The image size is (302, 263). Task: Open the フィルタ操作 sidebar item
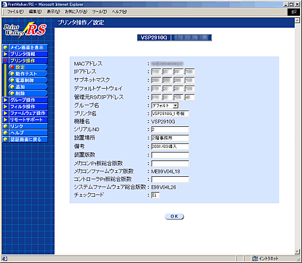pos(28,107)
